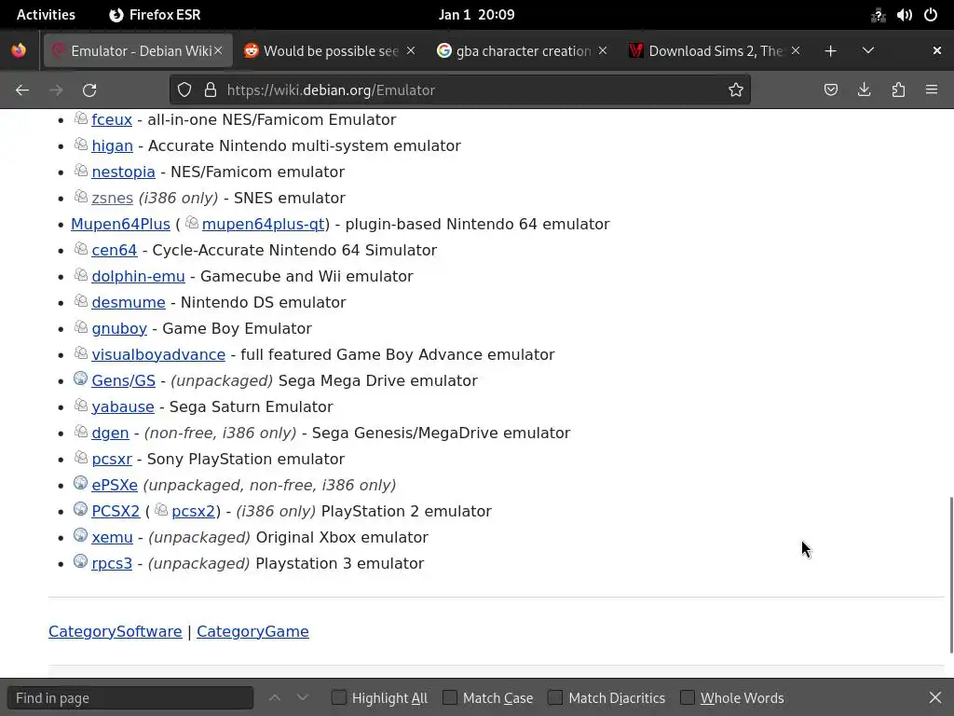954x716 pixels.
Task: Click the network status icon
Action: (878, 15)
